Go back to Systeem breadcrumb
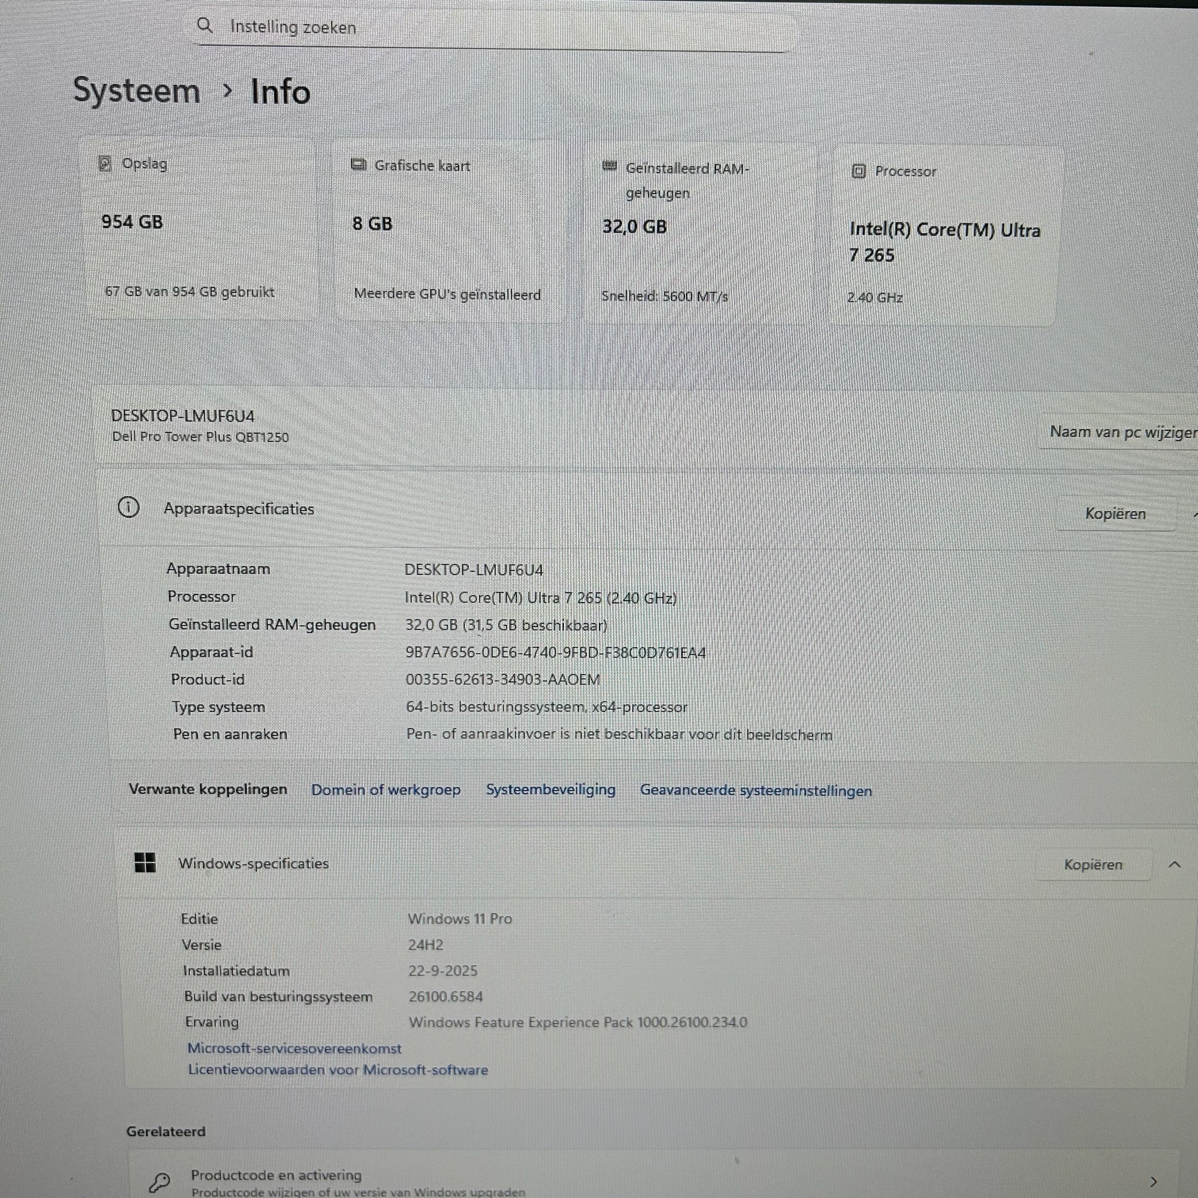 pos(136,91)
